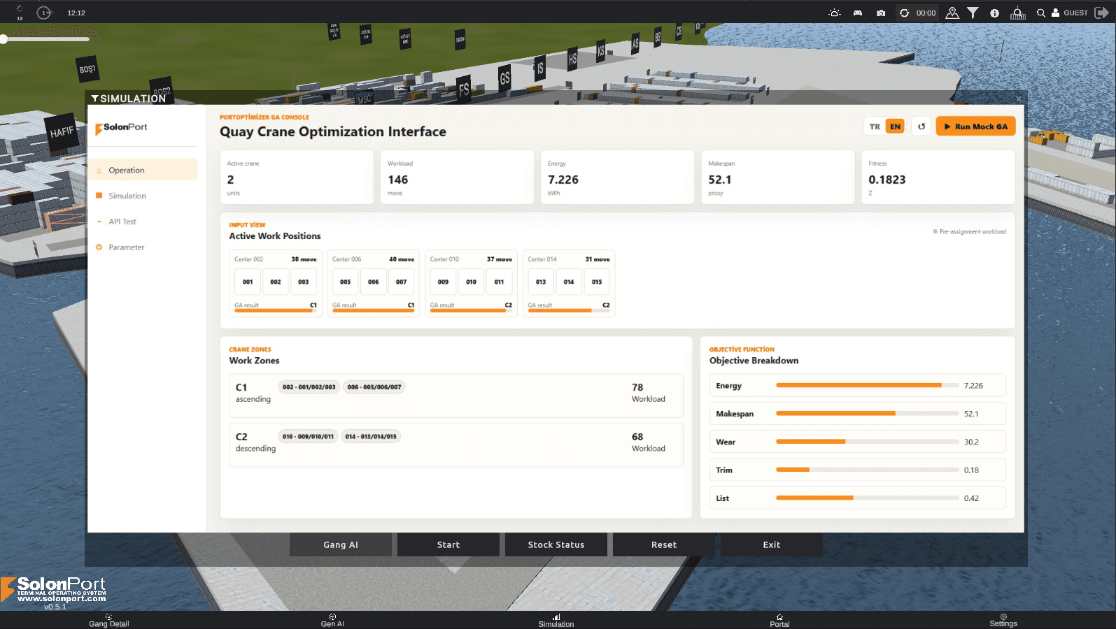Click the 006 - 005/006/007 zone chip
Screen dimensions: 1116x629
[374, 386]
